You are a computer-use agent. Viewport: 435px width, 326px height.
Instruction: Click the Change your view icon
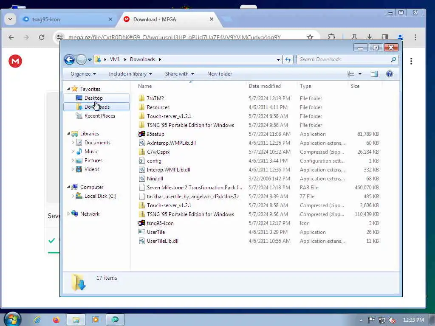click(351, 74)
